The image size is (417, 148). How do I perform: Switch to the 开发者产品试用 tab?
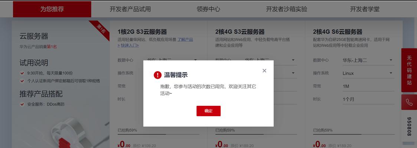pyautogui.click(x=130, y=9)
